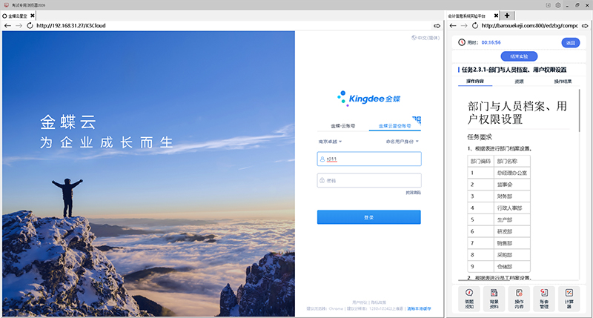
Task: Switch to the 资源 tab
Action: click(x=519, y=81)
